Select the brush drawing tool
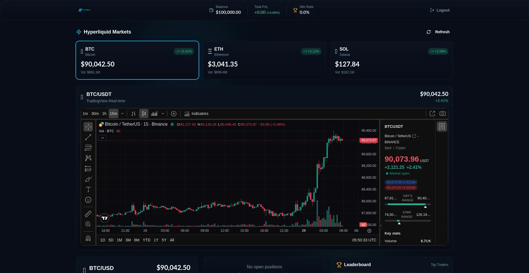 coord(88,179)
